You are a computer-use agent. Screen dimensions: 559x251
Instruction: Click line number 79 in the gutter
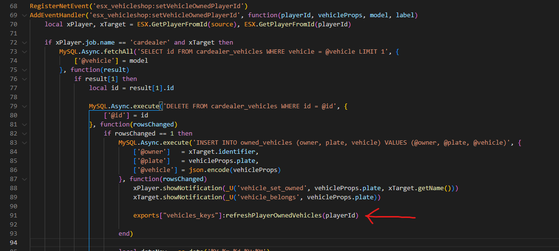[13, 106]
